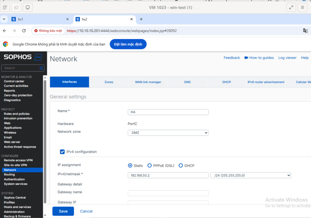
Task: Open the Log viewer link
Action: (x=287, y=58)
